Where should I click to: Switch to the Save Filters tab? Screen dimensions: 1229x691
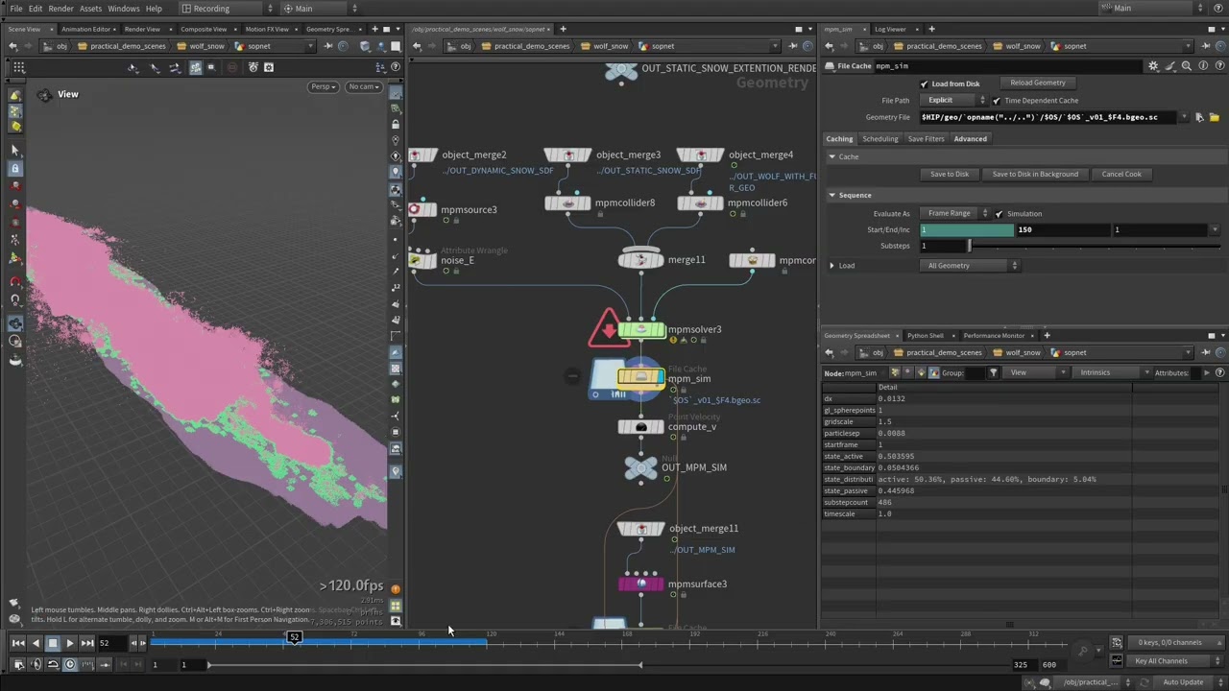click(926, 139)
